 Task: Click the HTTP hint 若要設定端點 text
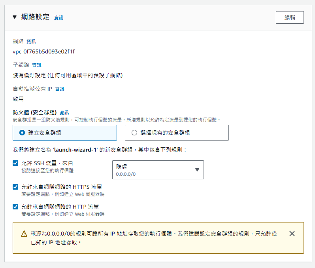coord(63,214)
